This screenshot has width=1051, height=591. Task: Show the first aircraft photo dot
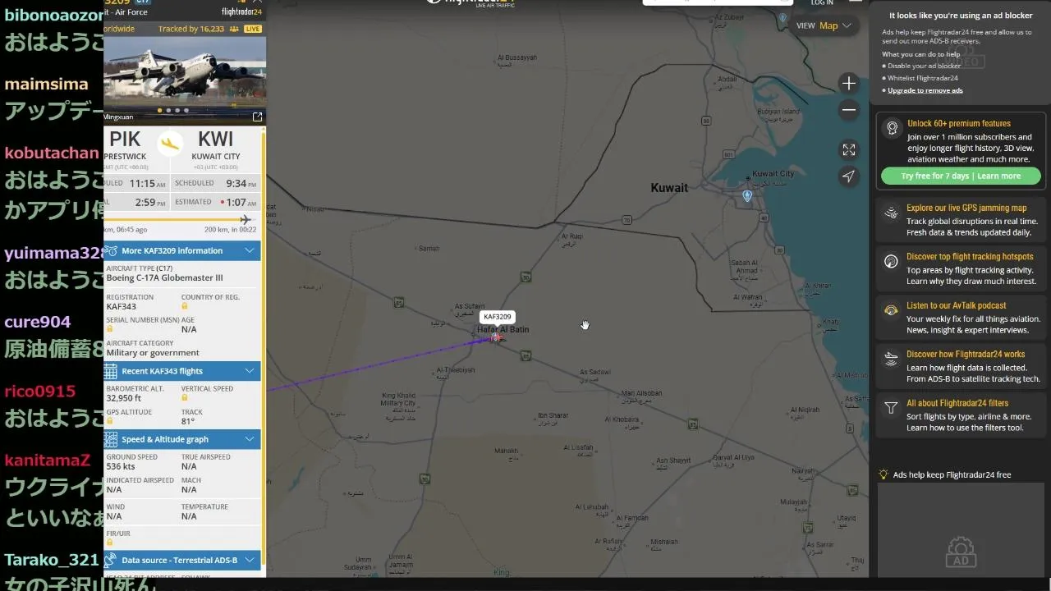[x=159, y=110]
